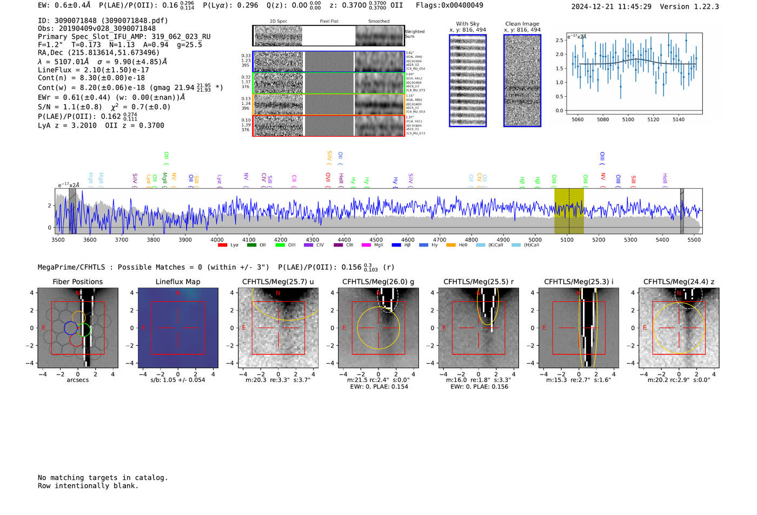
Task: Open the Gaussian emission line fit plot
Action: [634, 74]
